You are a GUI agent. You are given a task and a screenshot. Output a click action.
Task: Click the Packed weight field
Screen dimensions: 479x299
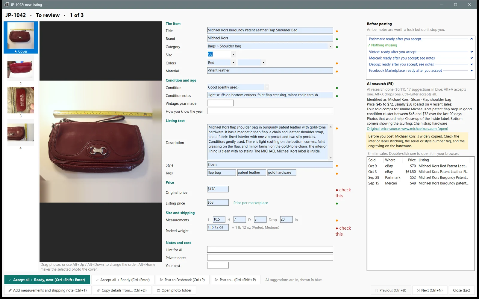[x=218, y=227]
